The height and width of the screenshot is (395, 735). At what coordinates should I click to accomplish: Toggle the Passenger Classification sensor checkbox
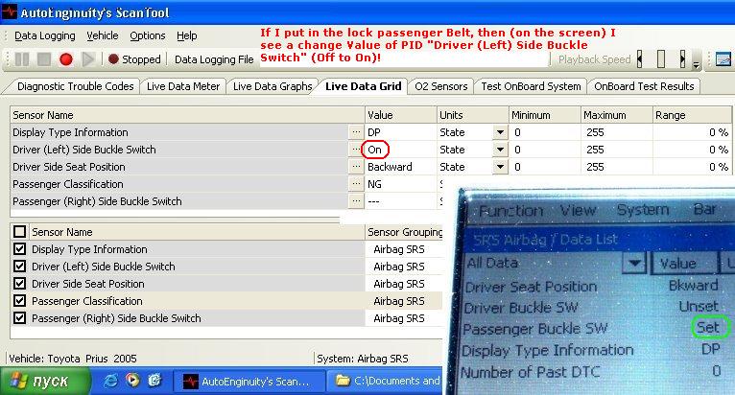20,301
